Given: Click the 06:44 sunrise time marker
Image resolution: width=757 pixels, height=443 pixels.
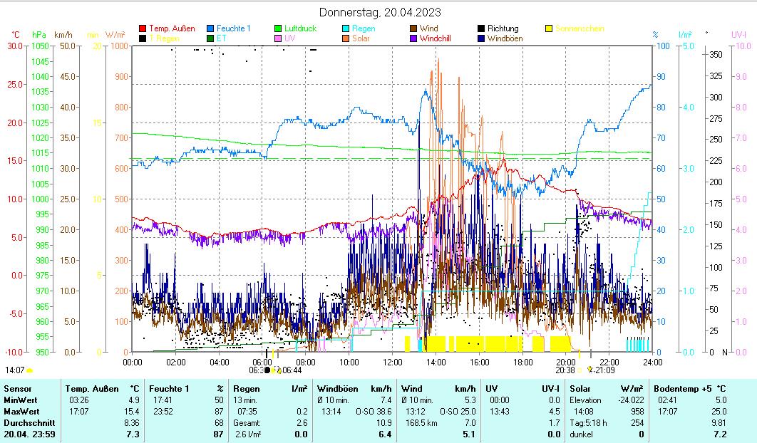Looking at the screenshot, I should tap(291, 370).
